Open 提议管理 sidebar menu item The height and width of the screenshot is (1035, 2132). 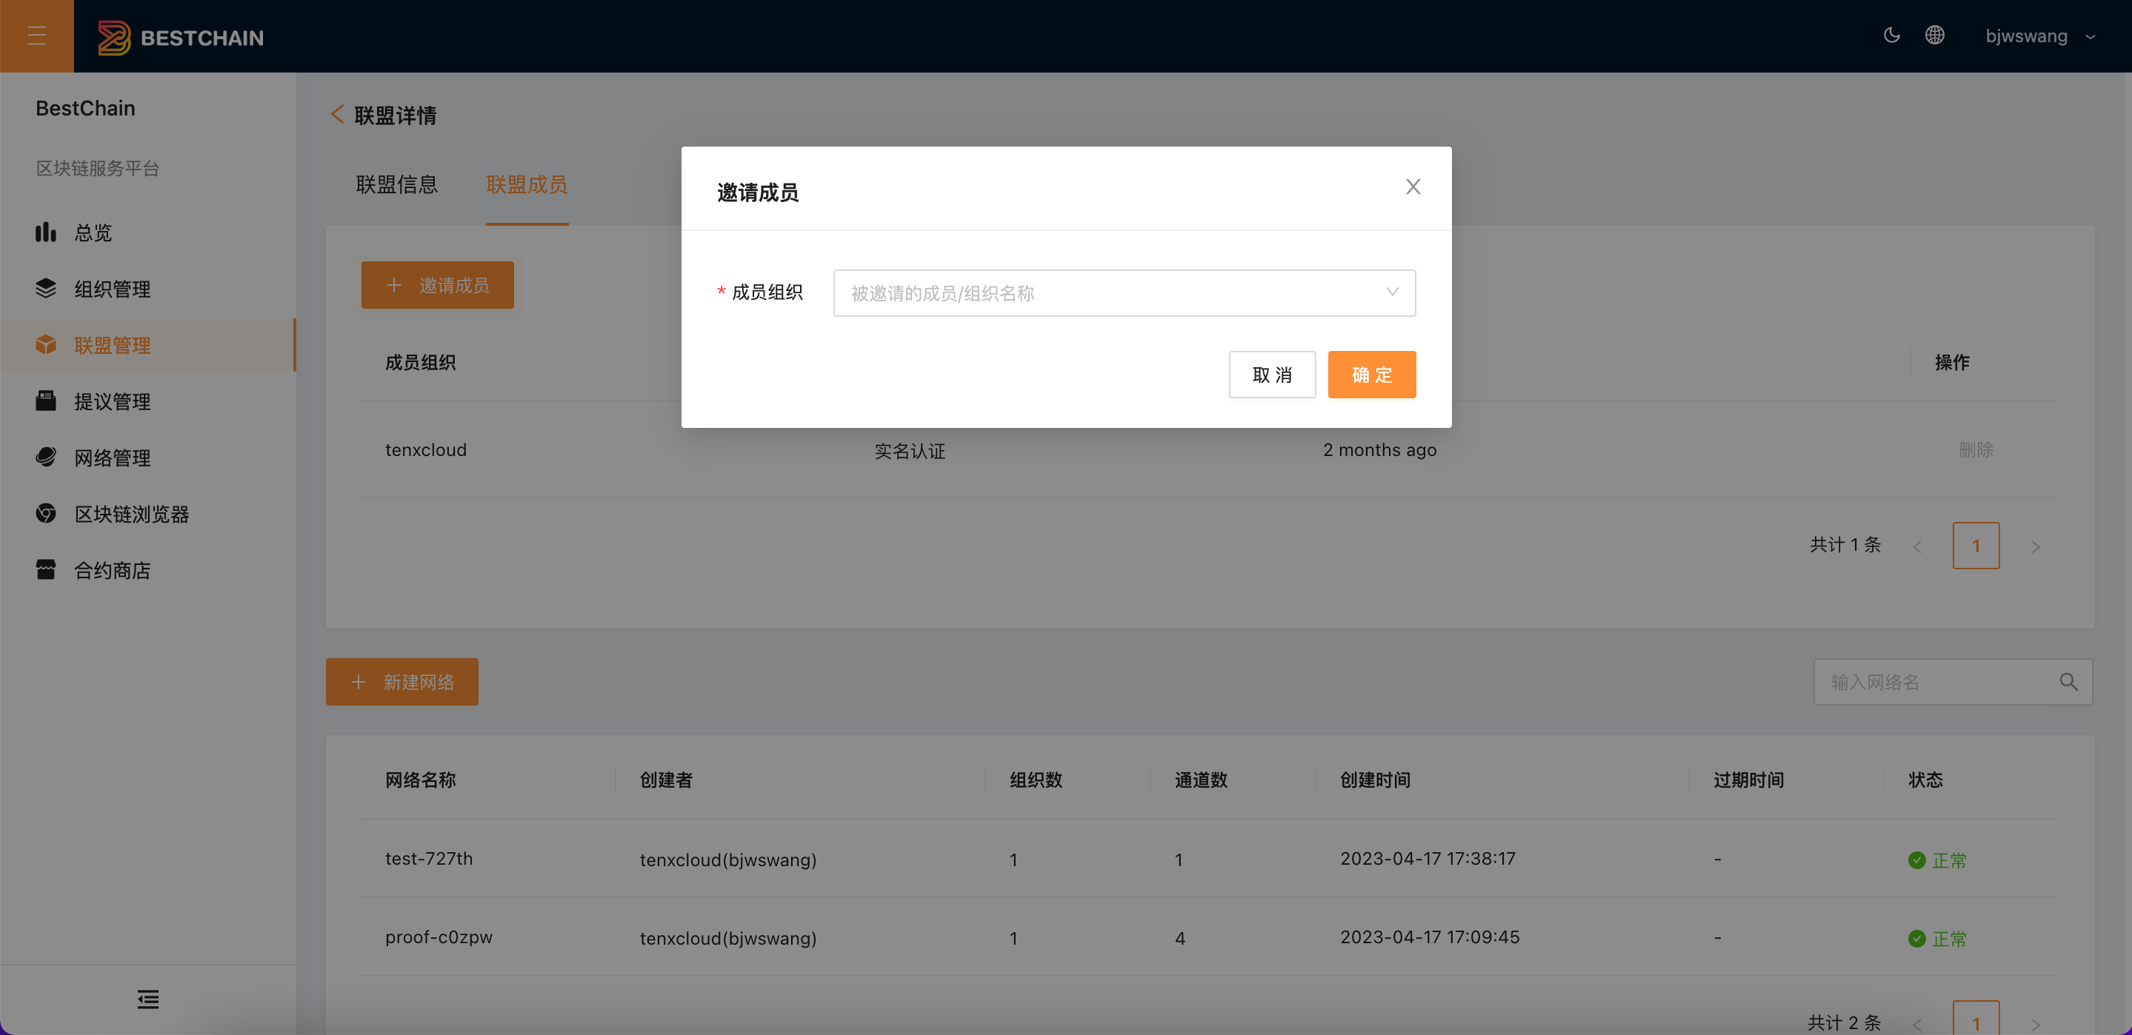coord(148,401)
